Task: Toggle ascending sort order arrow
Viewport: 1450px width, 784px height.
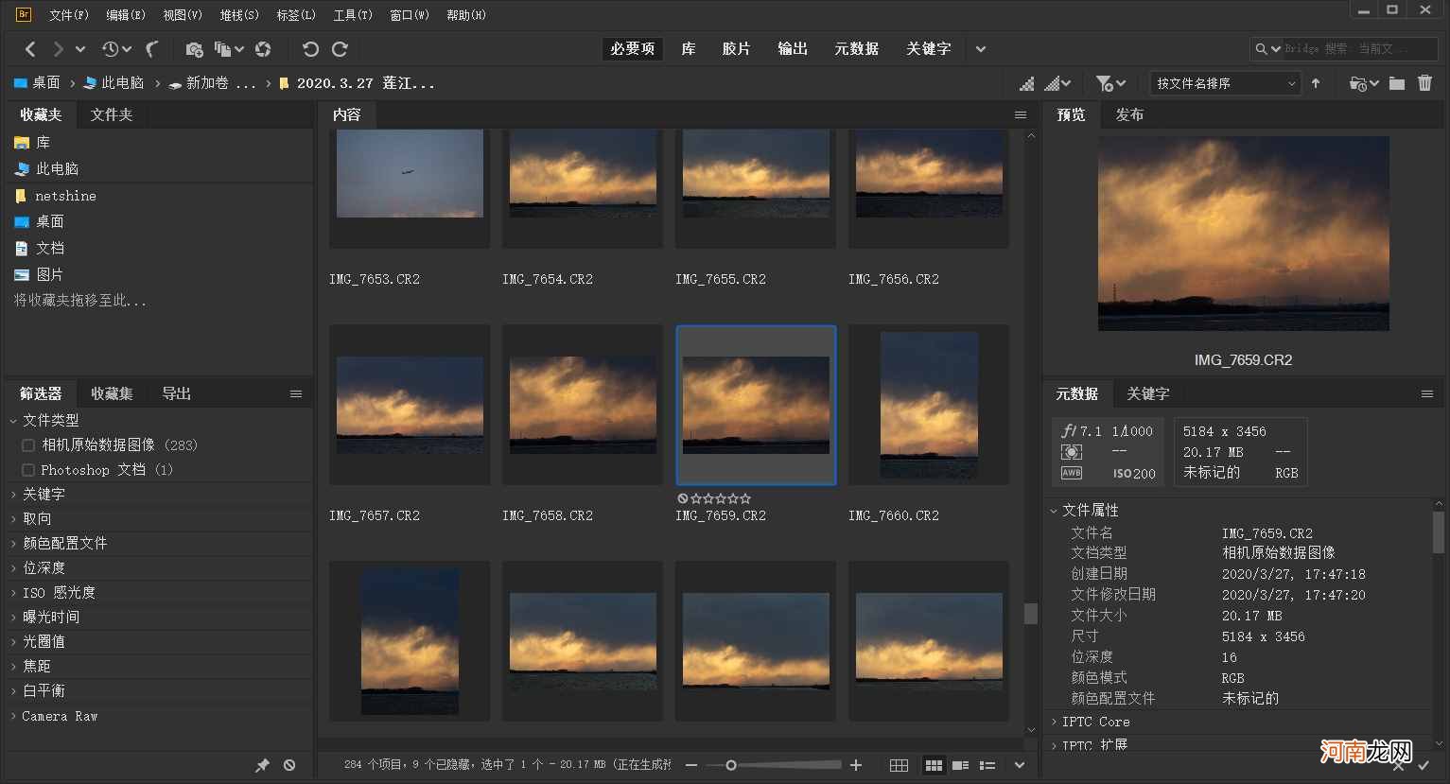Action: point(1316,83)
